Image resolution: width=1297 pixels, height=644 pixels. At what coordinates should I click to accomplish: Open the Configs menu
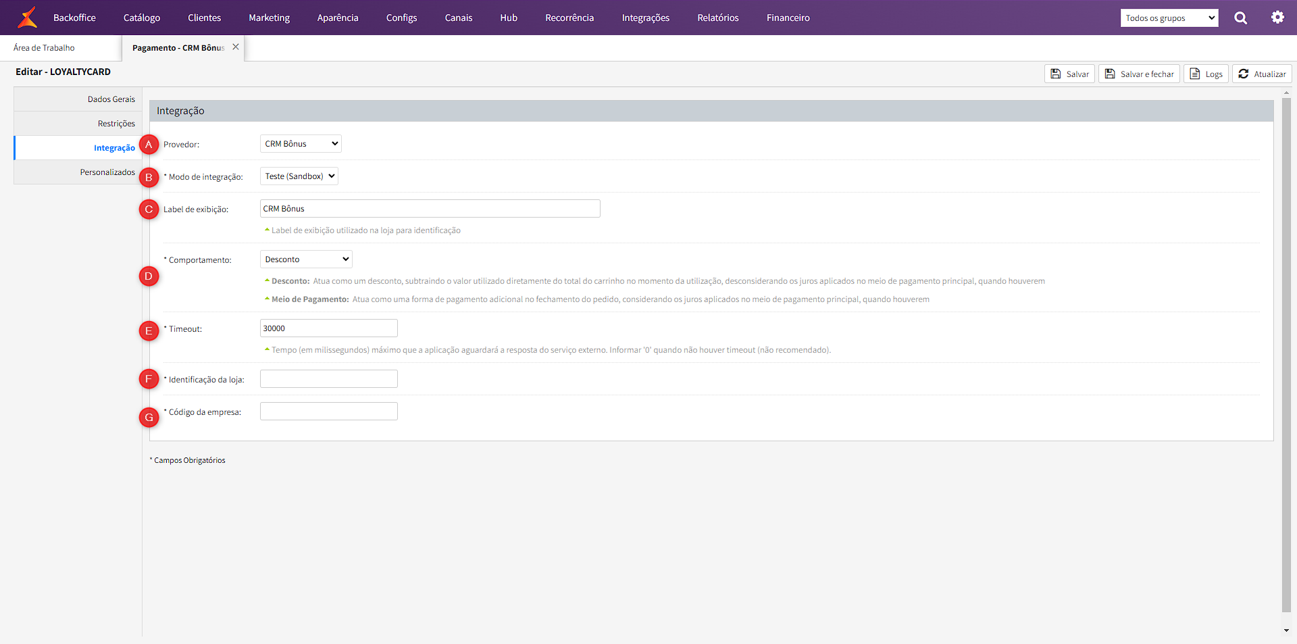point(401,18)
